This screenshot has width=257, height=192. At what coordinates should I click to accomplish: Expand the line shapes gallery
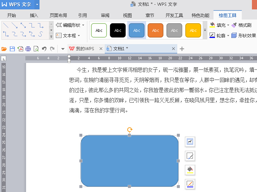(51, 37)
